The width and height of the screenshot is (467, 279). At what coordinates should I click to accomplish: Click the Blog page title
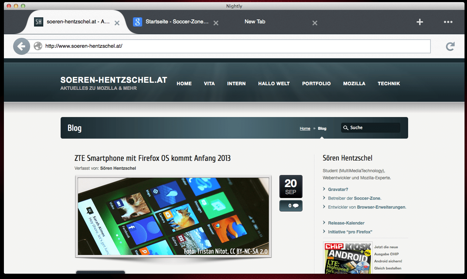point(74,128)
